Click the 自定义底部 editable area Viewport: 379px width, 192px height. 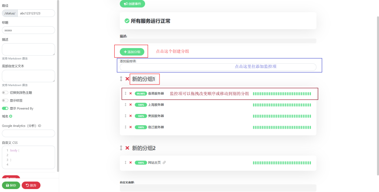[x=218, y=188]
